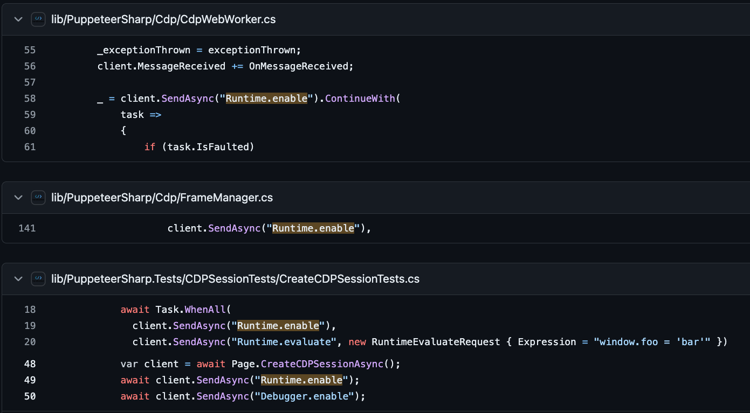Go to line 60 in CdpWebWorker.cs
Screen dimensions: 750x413
click(x=30, y=131)
